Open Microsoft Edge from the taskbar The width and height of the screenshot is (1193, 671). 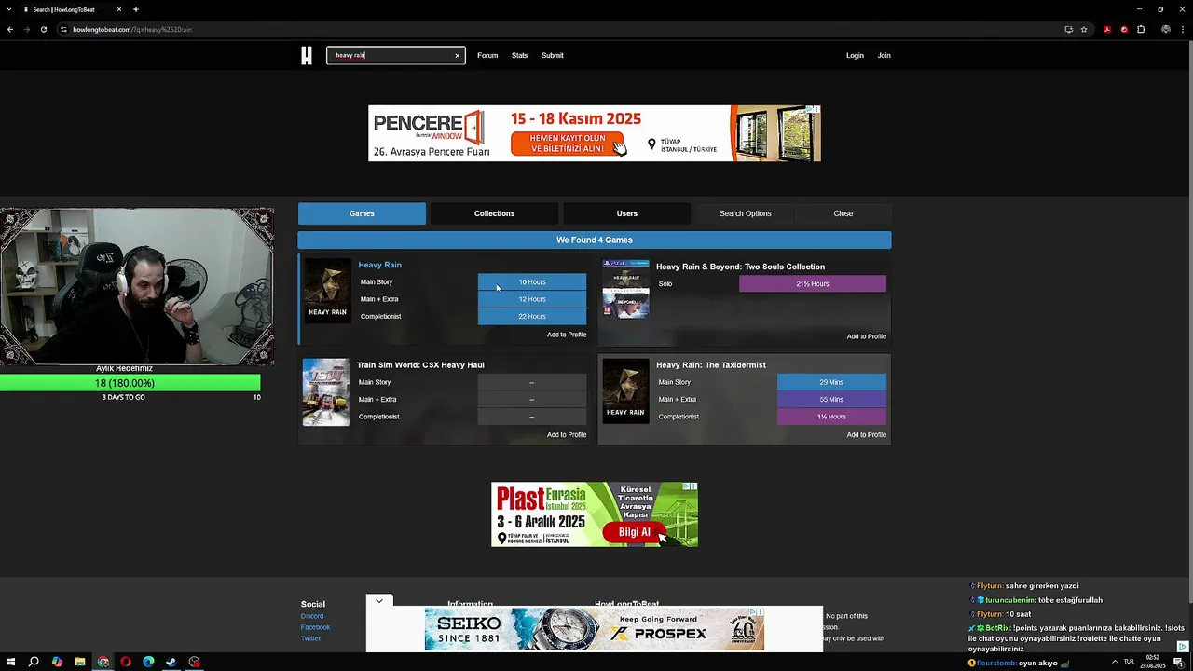(x=148, y=662)
